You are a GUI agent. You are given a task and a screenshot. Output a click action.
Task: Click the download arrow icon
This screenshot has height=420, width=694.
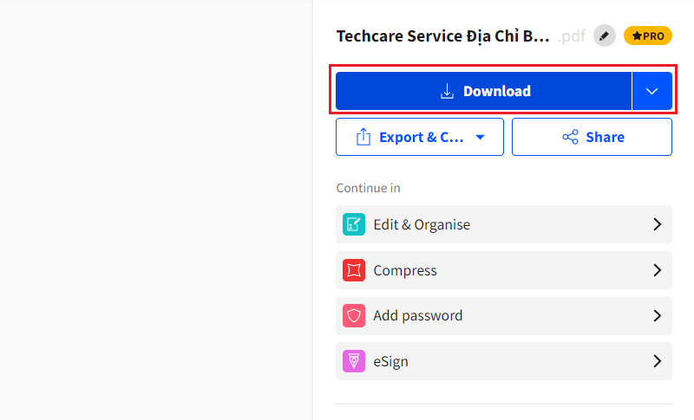(x=448, y=91)
